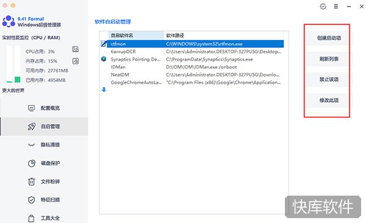Open the 工具大全 section
The image size is (366, 223).
coord(44,218)
